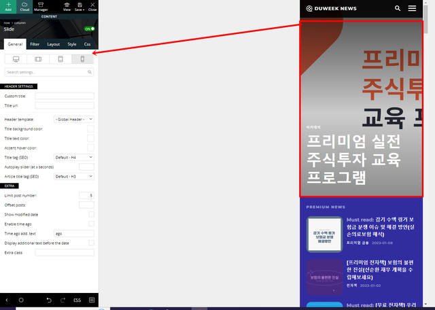435x310 pixels.
Task: Click 'row' in the breadcrumb
Action: pyautogui.click(x=7, y=22)
